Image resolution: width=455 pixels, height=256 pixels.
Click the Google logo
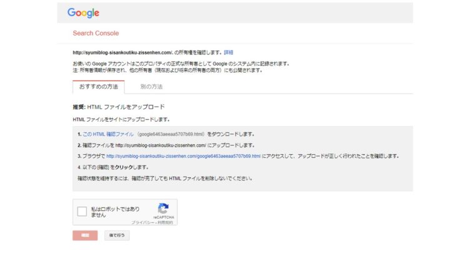pyautogui.click(x=83, y=13)
